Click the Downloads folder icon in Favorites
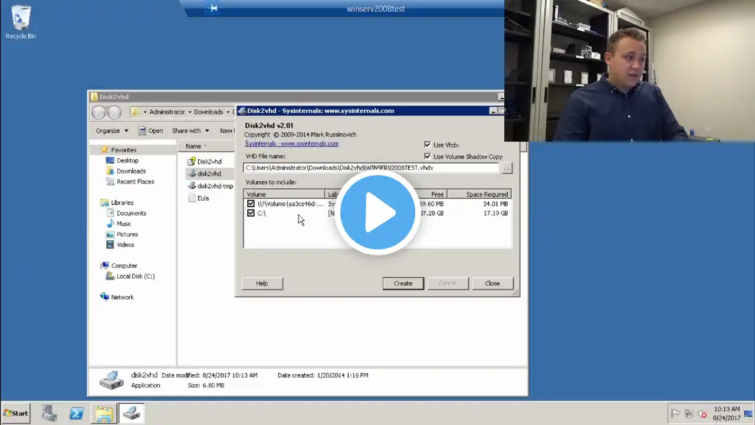Image resolution: width=755 pixels, height=425 pixels. [x=110, y=171]
